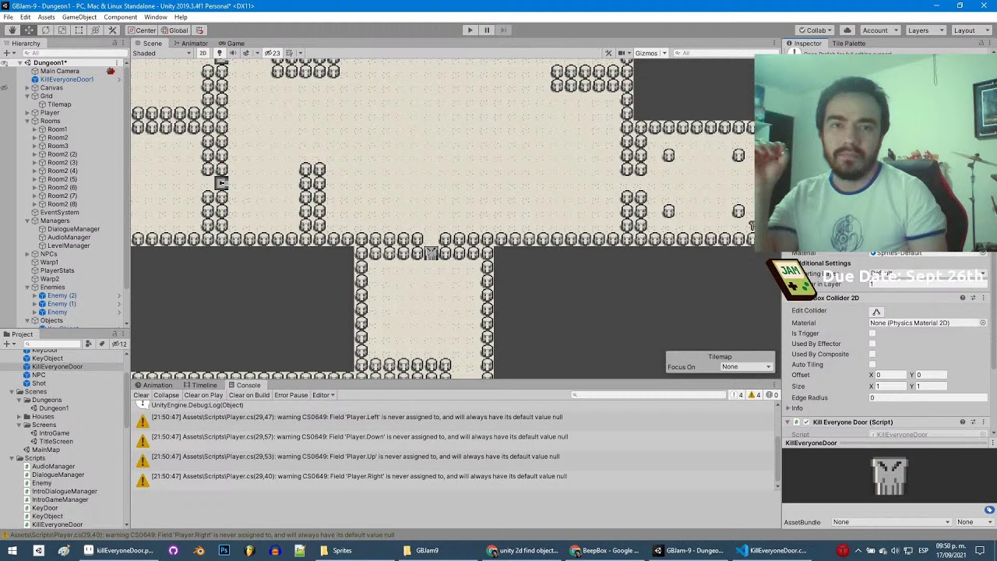This screenshot has height=561, width=997.
Task: Add object with Hierarchy plus button
Action: point(8,53)
